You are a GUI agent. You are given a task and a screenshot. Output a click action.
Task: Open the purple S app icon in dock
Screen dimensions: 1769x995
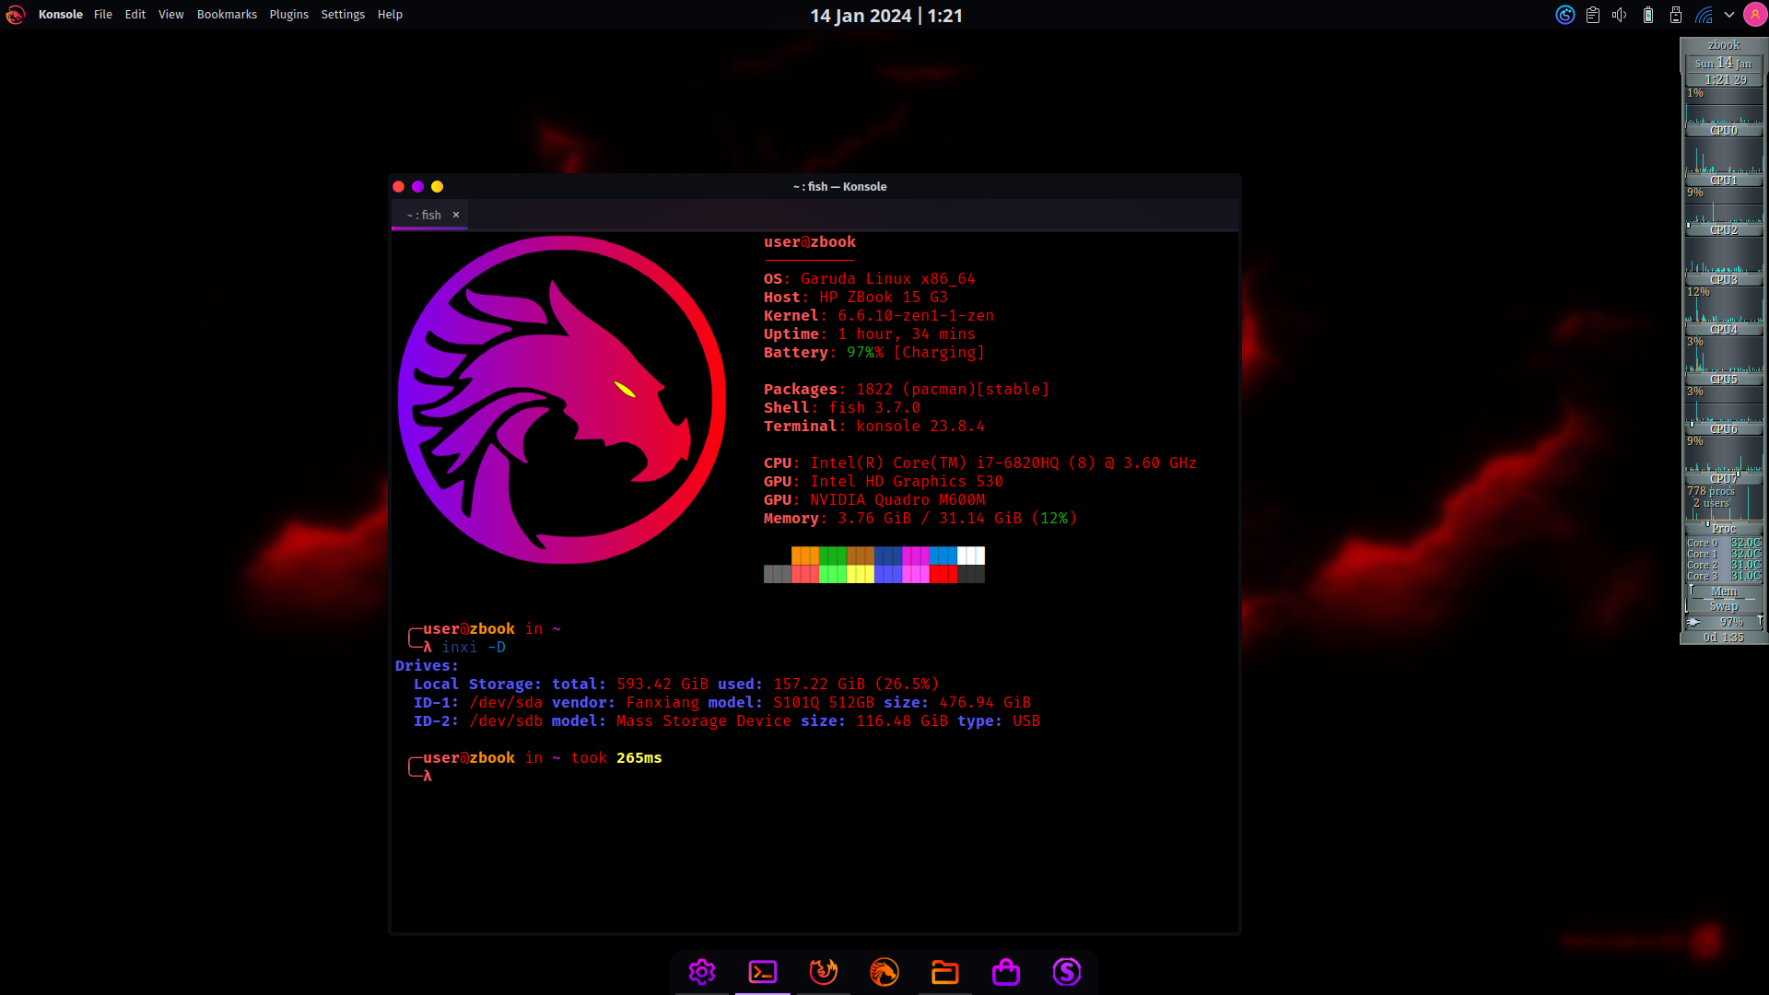1067,972
